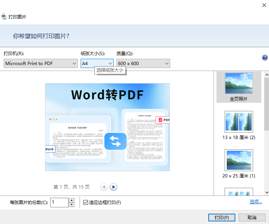Click the layout list scrollbar up arrow
The image size is (269, 224).
[267, 75]
